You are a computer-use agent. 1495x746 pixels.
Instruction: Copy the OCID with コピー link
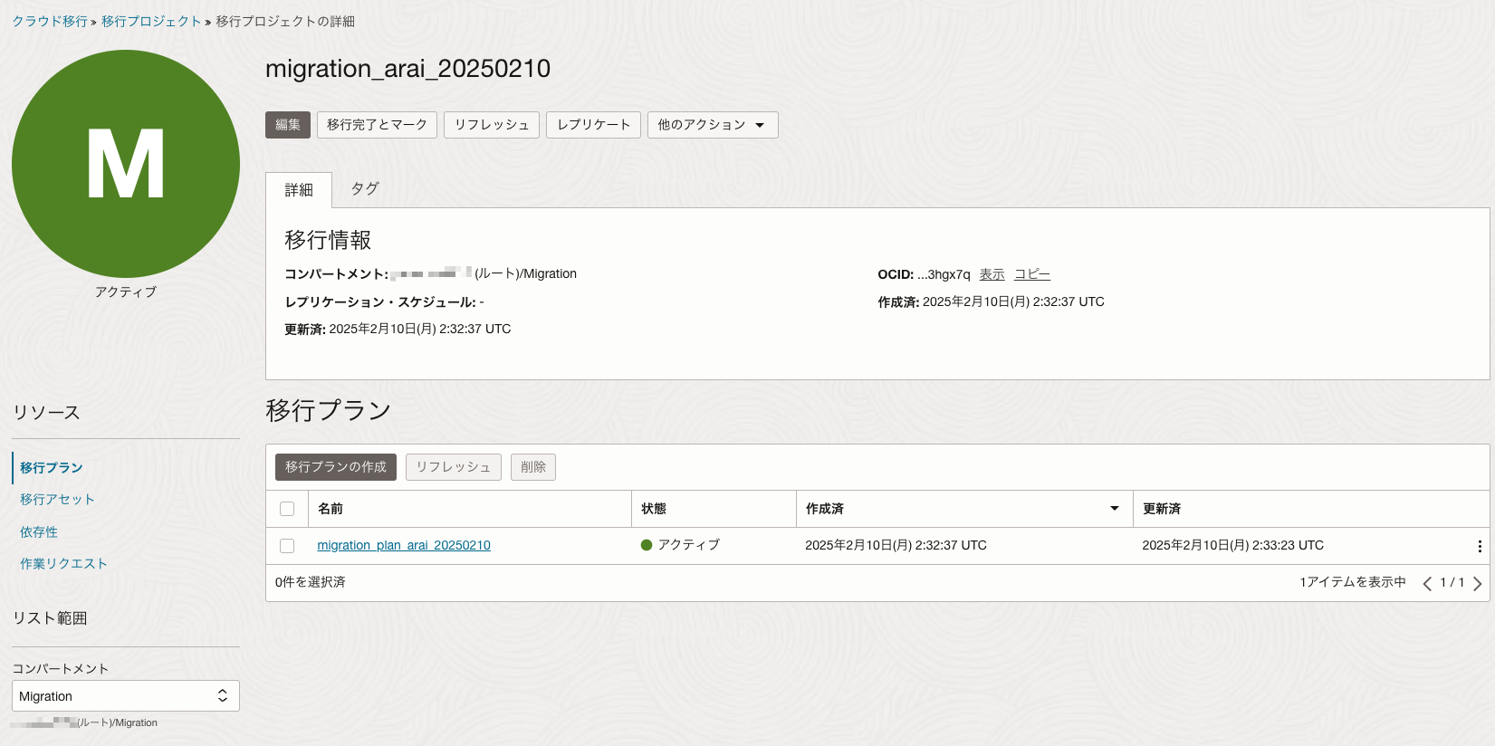(1032, 274)
